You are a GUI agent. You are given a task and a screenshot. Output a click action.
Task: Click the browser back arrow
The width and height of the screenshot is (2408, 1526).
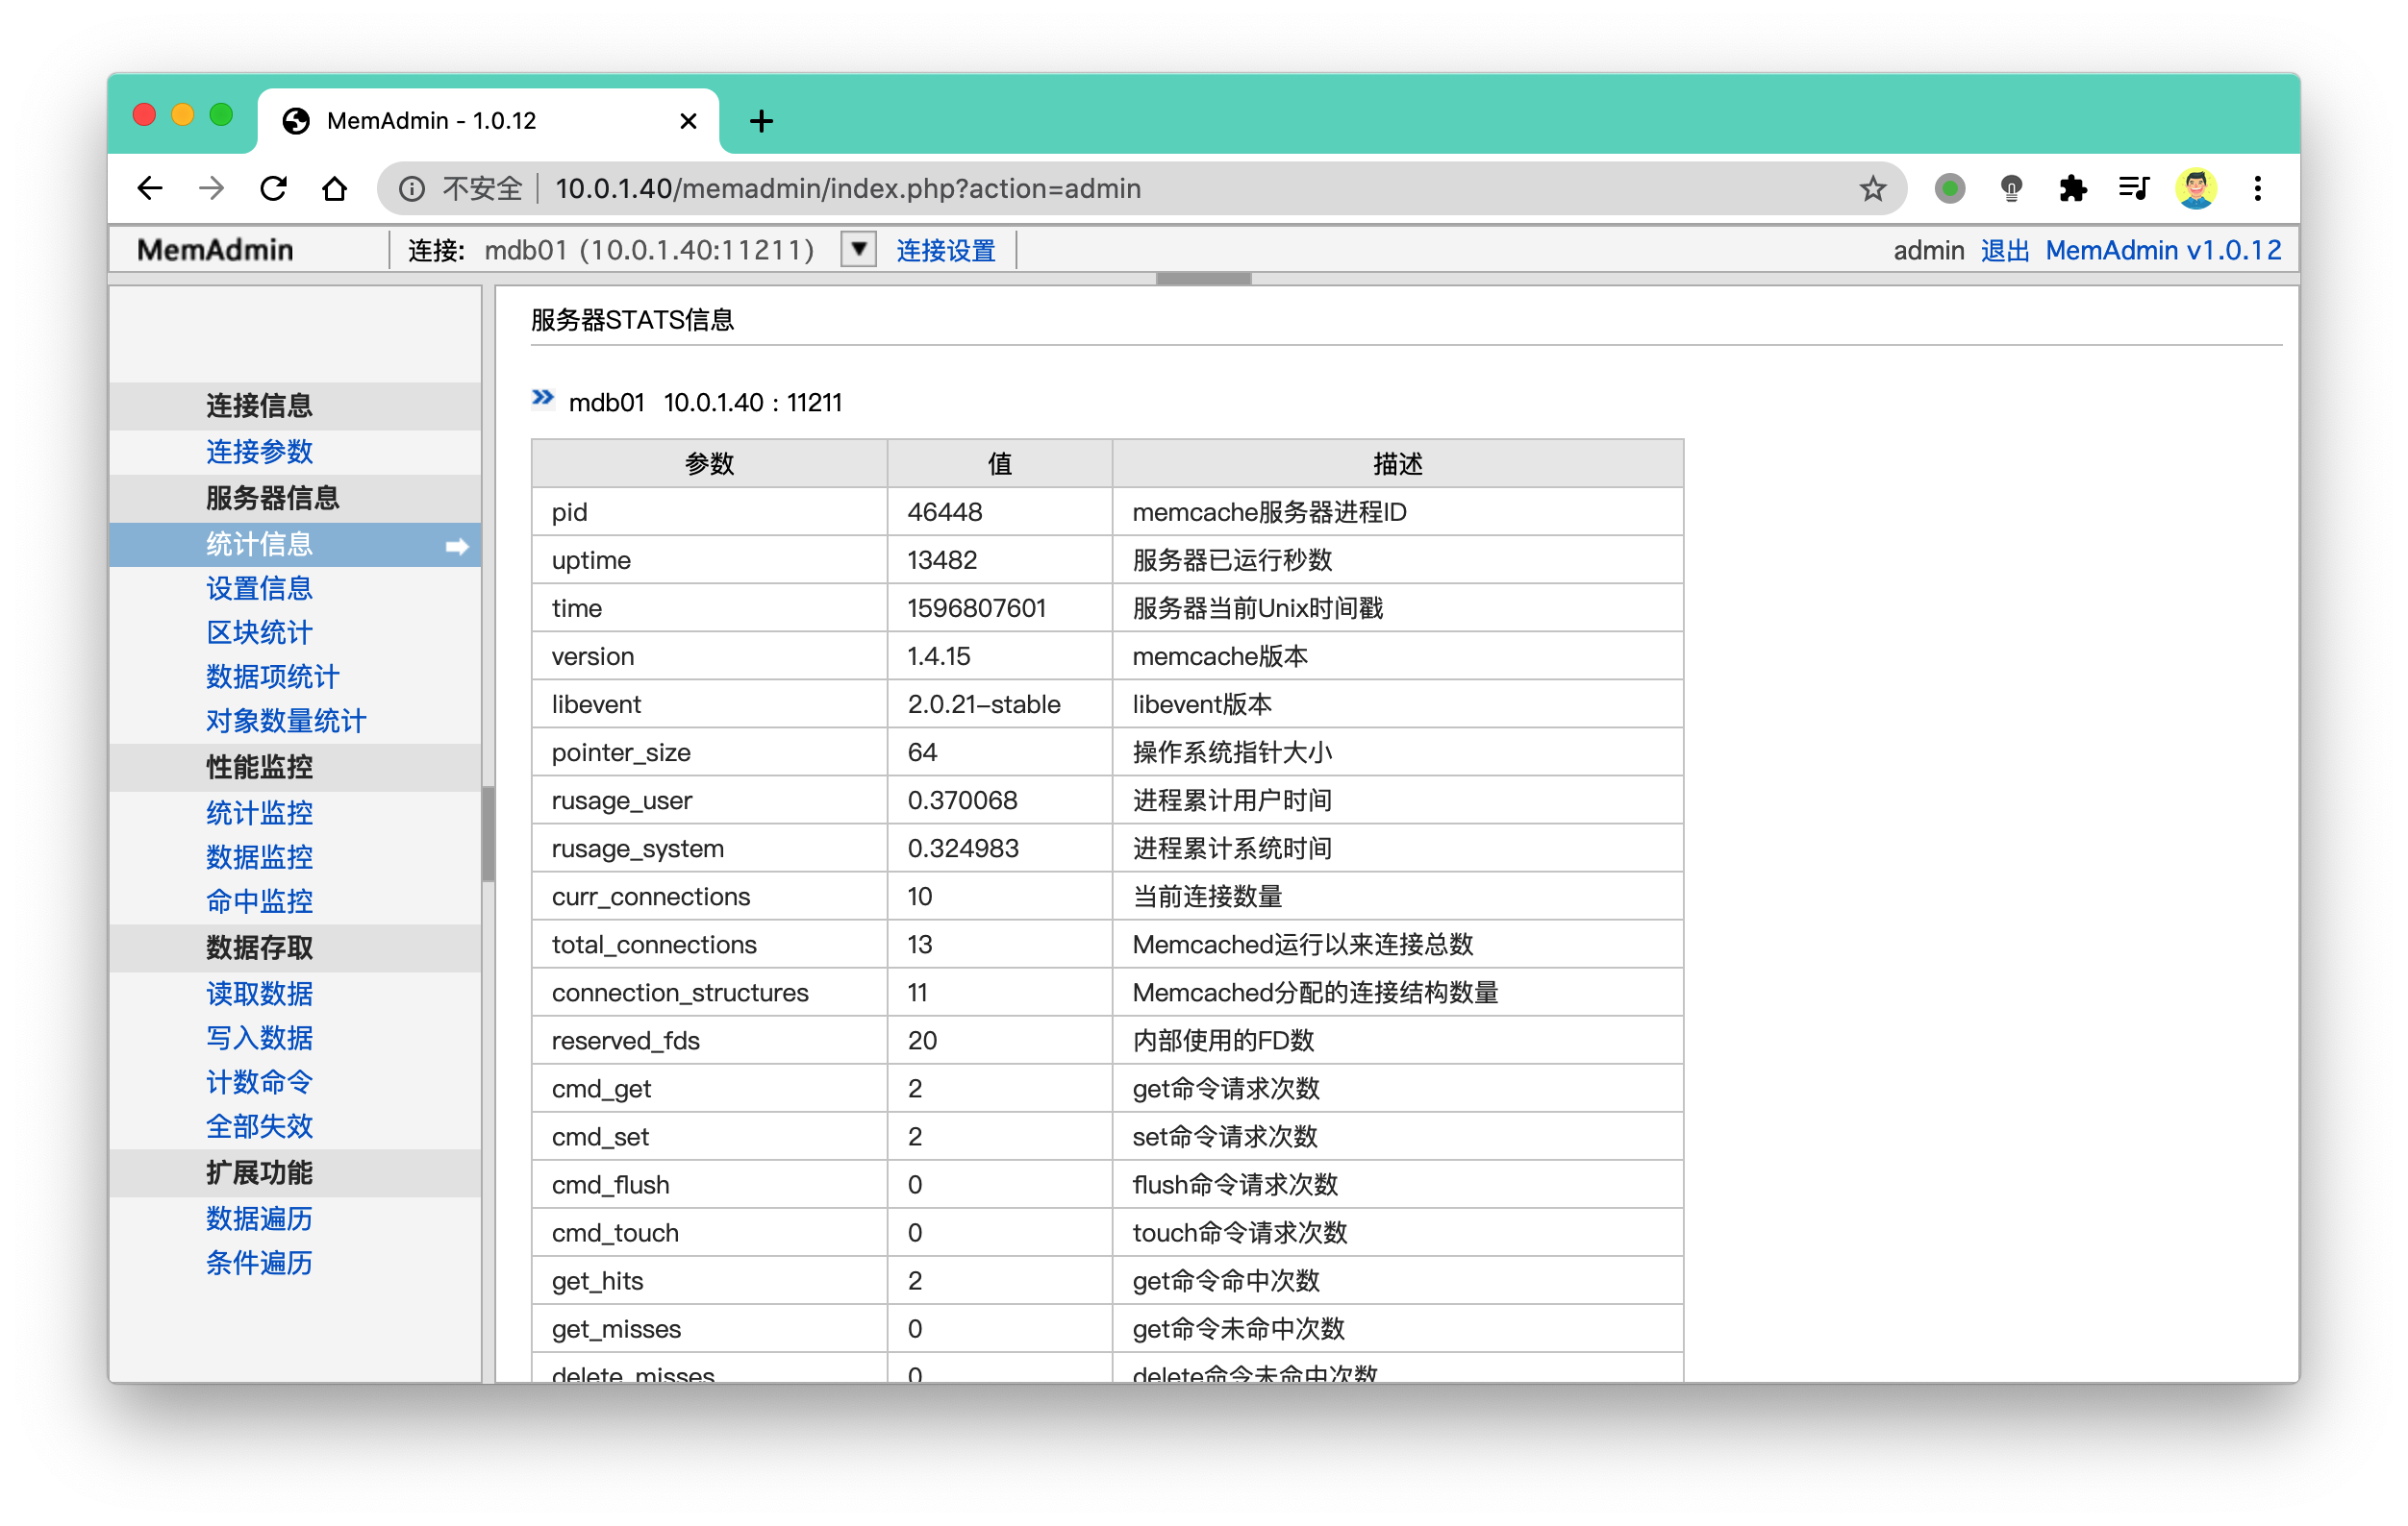[x=150, y=189]
